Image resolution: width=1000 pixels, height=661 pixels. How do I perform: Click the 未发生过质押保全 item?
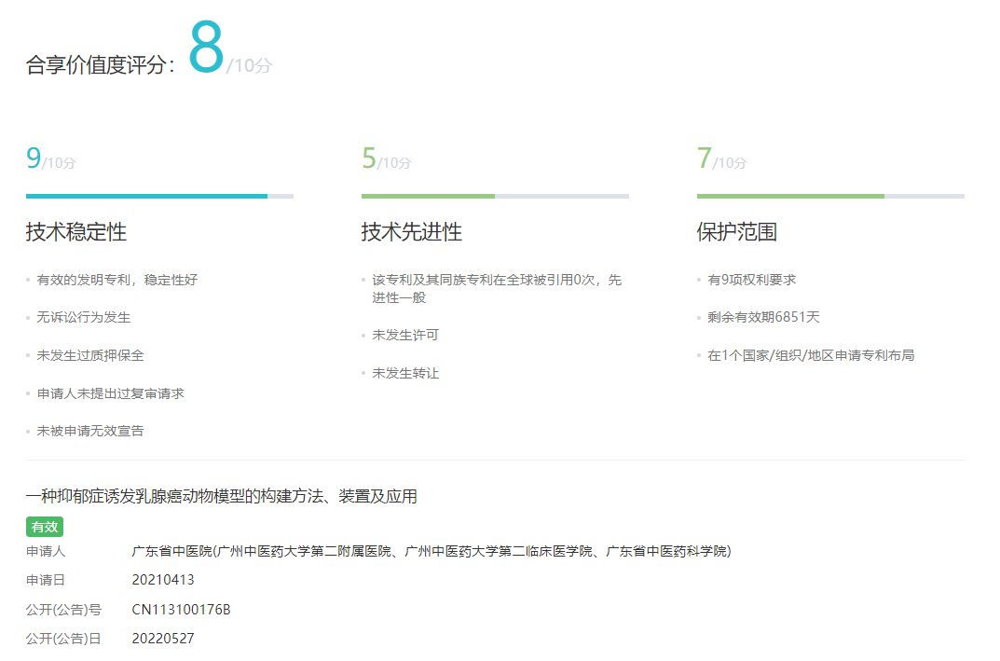pos(90,355)
